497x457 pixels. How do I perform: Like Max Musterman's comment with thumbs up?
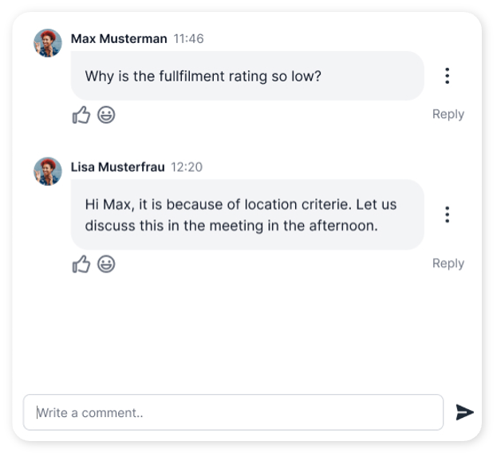pyautogui.click(x=81, y=116)
